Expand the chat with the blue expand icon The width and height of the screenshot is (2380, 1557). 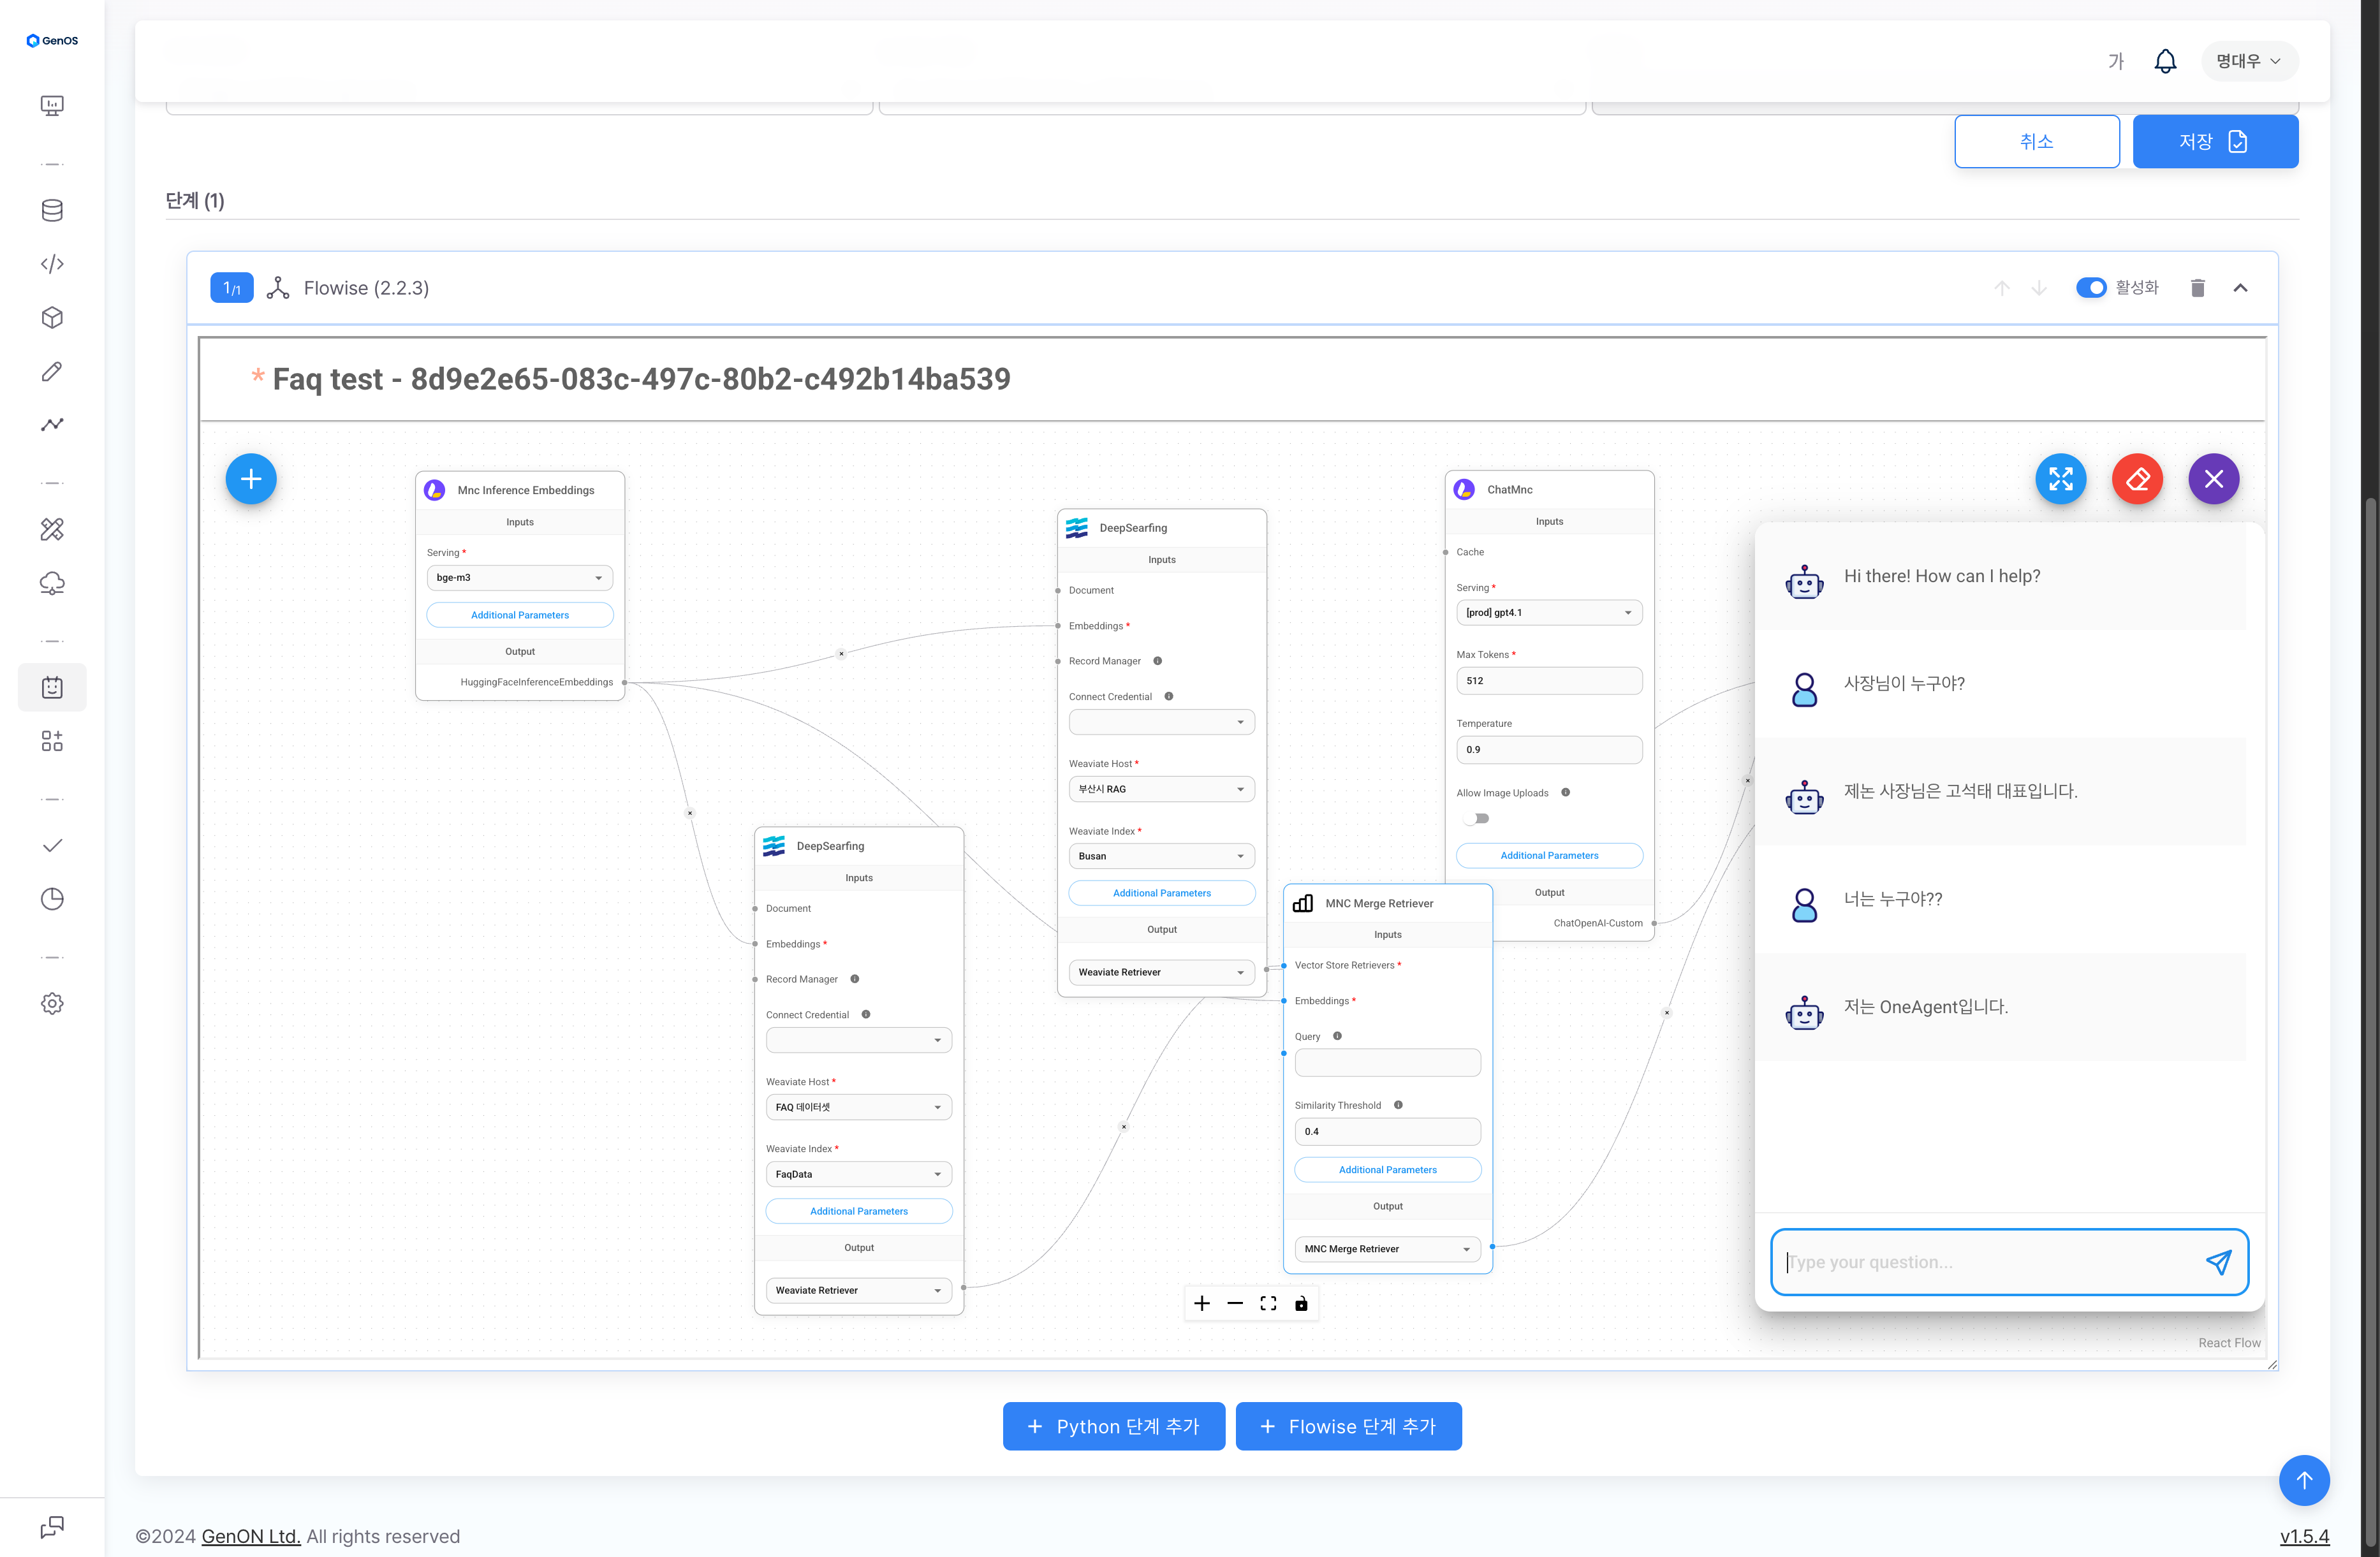coord(2061,479)
